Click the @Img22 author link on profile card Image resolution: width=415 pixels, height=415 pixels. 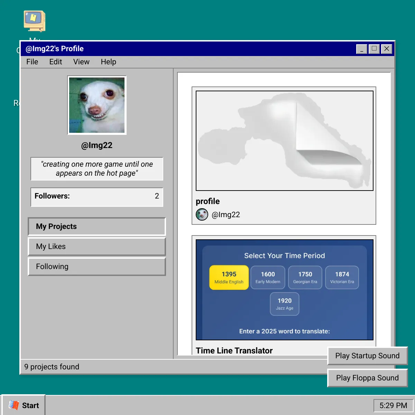(226, 215)
